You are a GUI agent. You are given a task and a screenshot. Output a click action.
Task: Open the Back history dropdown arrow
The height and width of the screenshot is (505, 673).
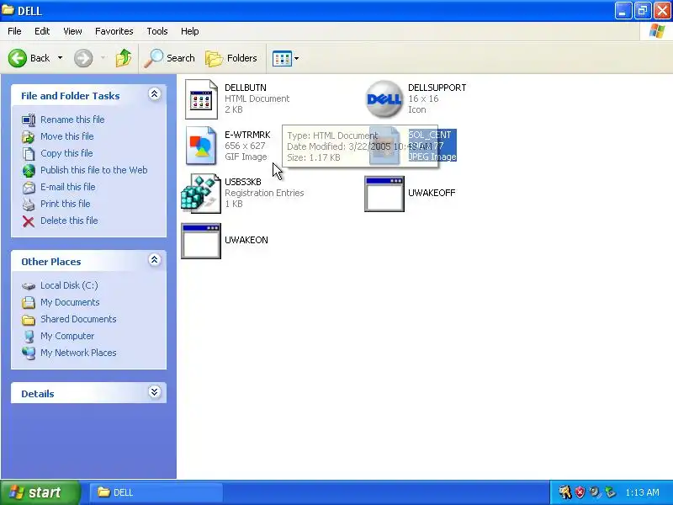point(60,58)
